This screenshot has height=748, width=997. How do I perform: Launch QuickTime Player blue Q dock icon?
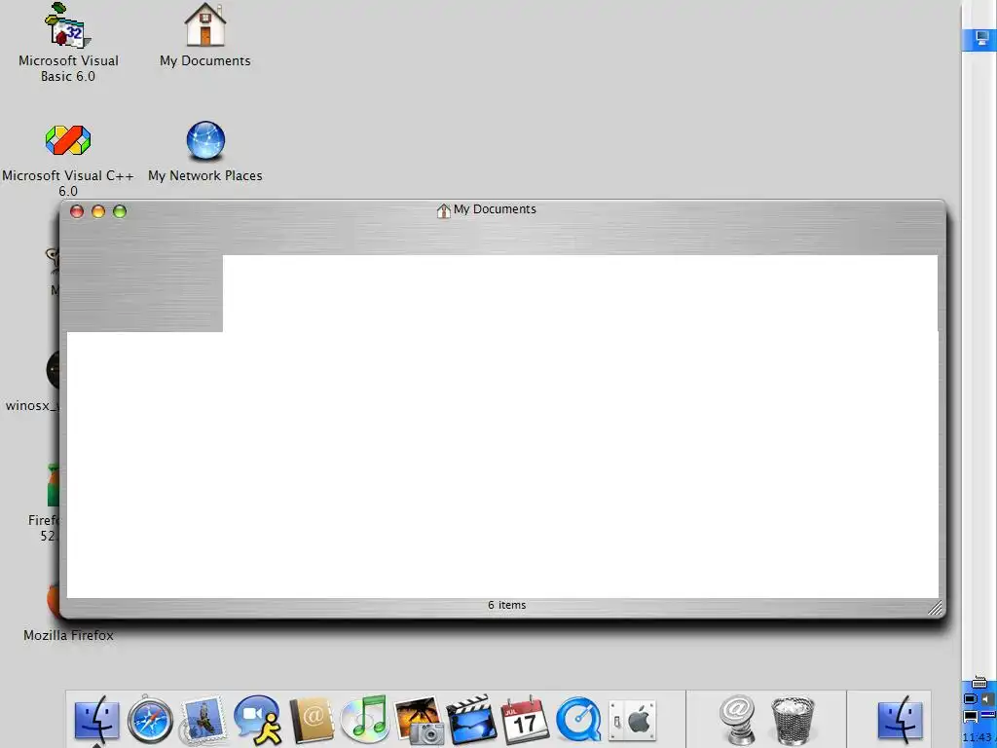click(x=578, y=720)
